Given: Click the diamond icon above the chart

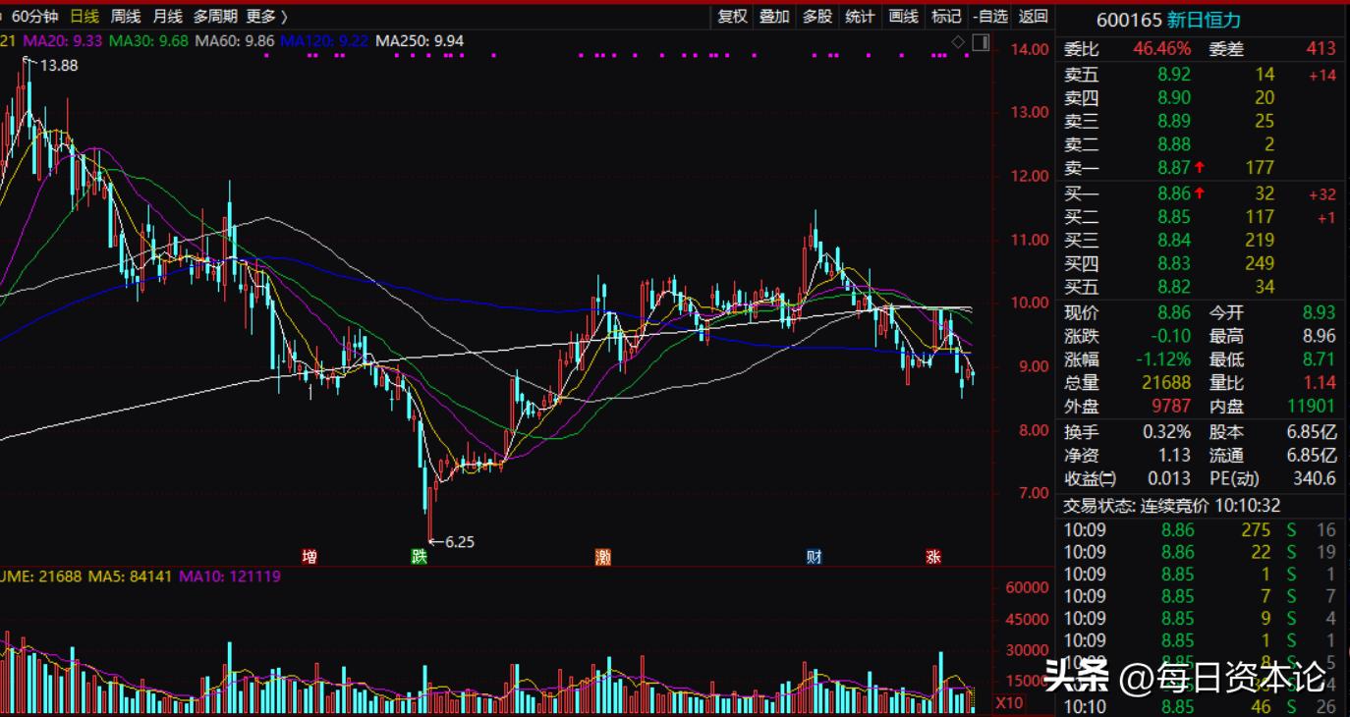Looking at the screenshot, I should coord(959,41).
